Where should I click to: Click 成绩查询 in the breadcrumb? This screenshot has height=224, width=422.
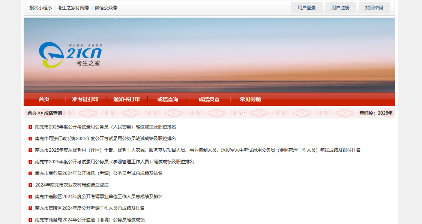[53, 113]
